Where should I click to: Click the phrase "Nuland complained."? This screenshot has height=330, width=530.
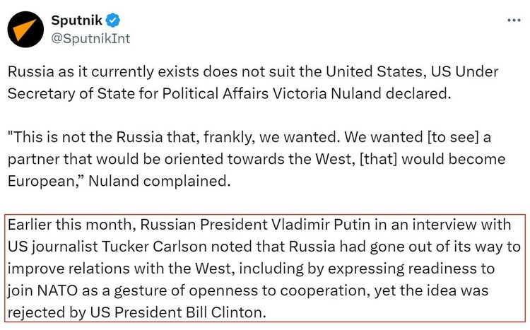160,181
